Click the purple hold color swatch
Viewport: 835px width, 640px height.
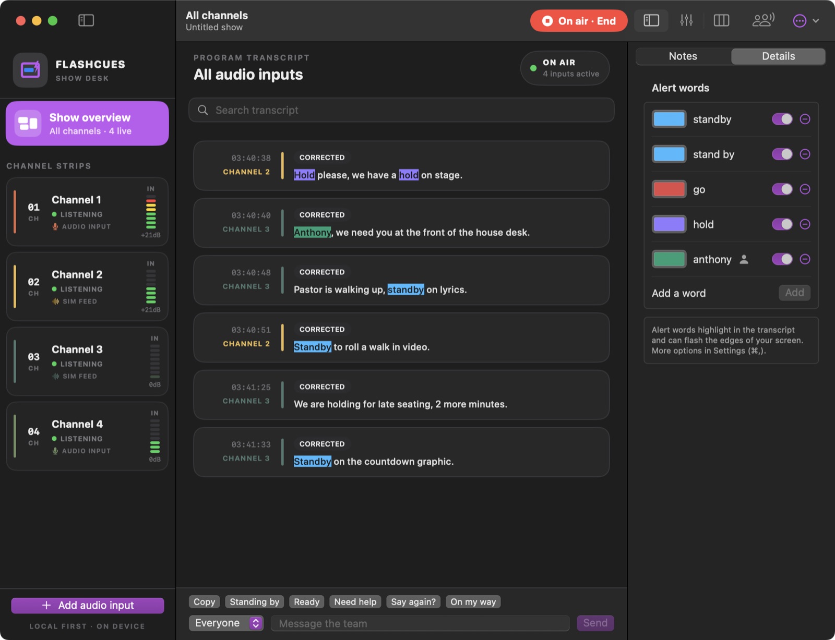click(x=669, y=224)
